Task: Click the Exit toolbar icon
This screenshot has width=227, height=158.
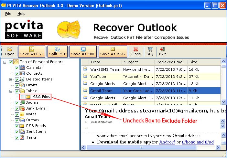Action: pyautogui.click(x=162, y=49)
